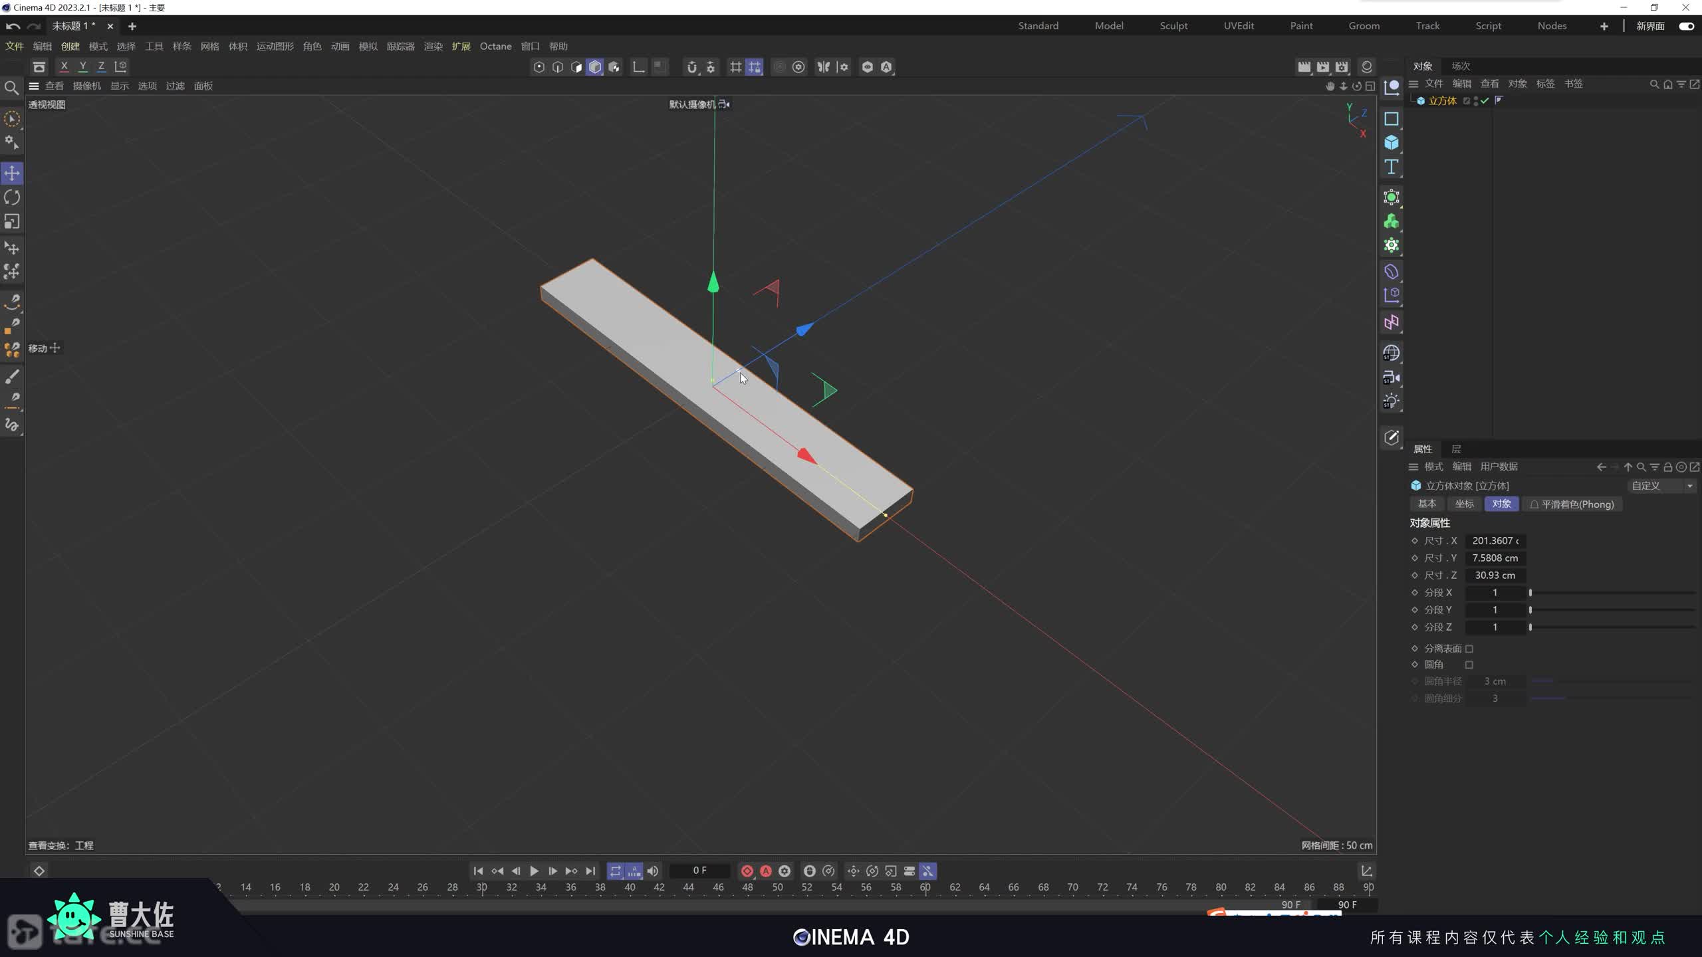Click the 尺寸 . Y input field
Viewport: 1702px width, 957px height.
(x=1495, y=558)
